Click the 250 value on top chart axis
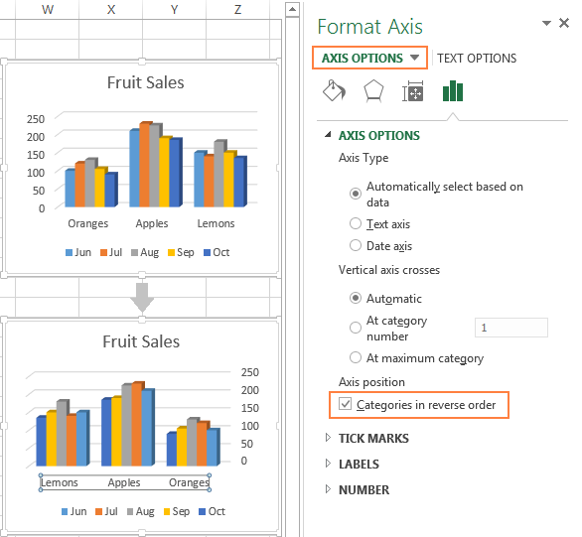 (x=36, y=119)
